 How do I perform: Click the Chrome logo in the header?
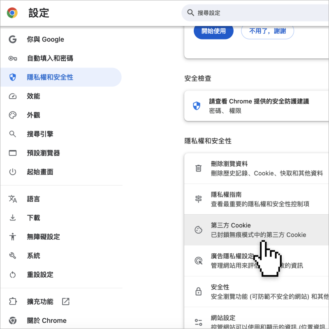tap(12, 13)
